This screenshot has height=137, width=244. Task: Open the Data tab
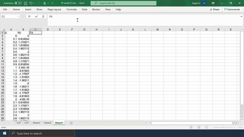click(85, 10)
